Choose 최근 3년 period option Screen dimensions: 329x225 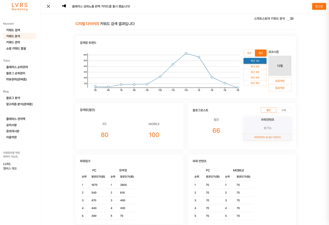coord(255,72)
